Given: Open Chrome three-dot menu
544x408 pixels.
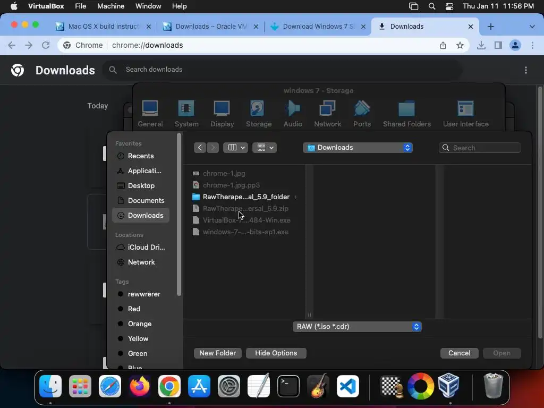Looking at the screenshot, I should pyautogui.click(x=532, y=45).
